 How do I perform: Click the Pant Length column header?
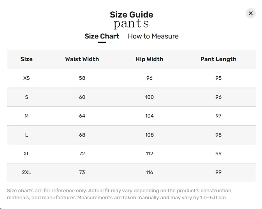pos(218,59)
